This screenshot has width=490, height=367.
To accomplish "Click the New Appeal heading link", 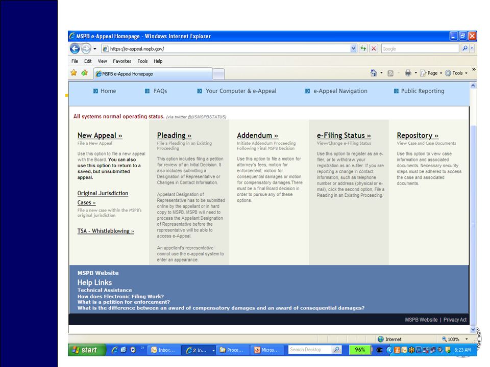I will pyautogui.click(x=100, y=136).
